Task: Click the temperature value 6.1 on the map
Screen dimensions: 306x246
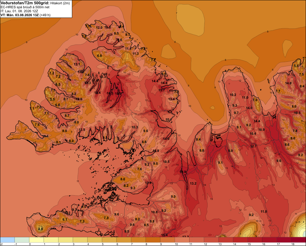Action: coord(65,219)
